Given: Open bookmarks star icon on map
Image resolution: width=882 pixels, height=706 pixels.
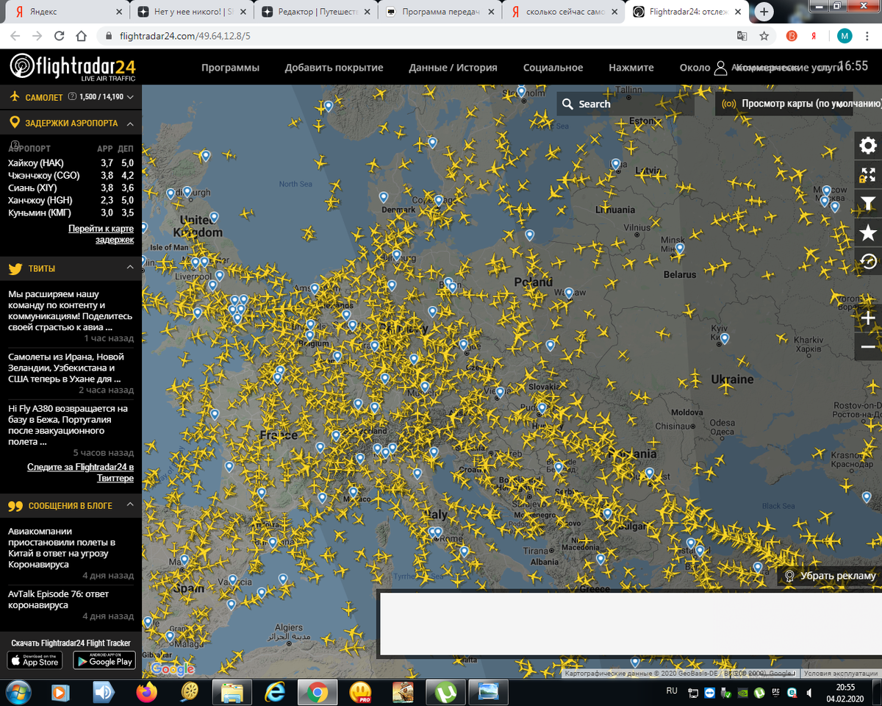Looking at the screenshot, I should [x=868, y=233].
